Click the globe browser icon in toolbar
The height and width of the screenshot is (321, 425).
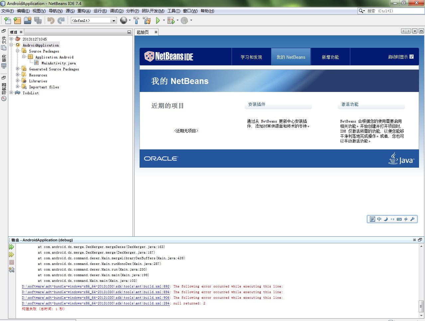click(124, 21)
